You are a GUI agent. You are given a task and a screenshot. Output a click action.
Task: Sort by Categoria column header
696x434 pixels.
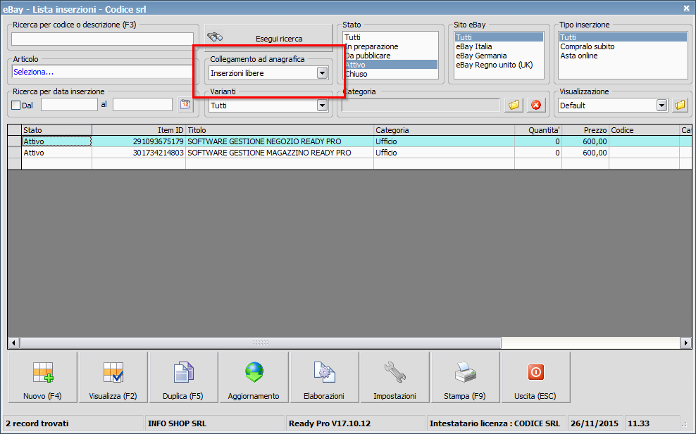click(x=445, y=130)
